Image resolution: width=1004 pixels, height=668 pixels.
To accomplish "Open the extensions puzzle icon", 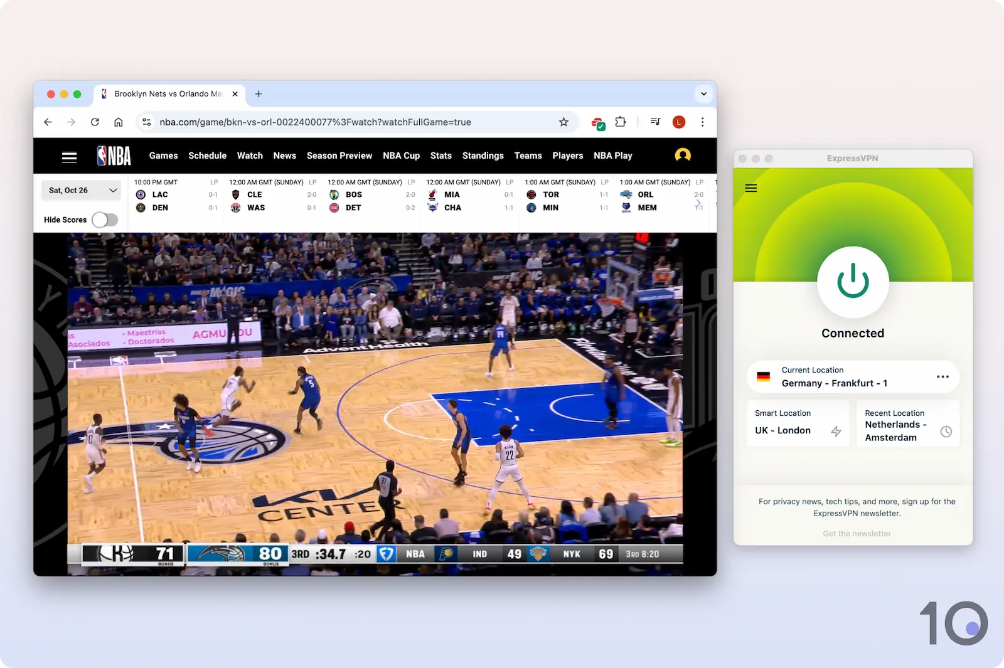I will [621, 122].
